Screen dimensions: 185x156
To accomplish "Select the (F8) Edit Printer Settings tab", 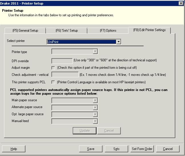I will (x=149, y=30).
